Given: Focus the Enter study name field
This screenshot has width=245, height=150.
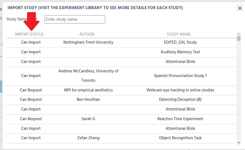Looking at the screenshot, I should click(75, 19).
